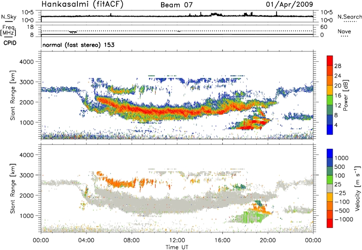The width and height of the screenshot is (362, 250).
Task: Click the light green band of velocity colorbar
Action: 330,180
